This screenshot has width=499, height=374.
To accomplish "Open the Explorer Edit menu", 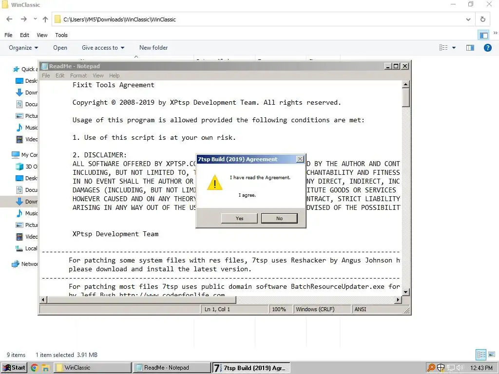I will click(x=24, y=35).
